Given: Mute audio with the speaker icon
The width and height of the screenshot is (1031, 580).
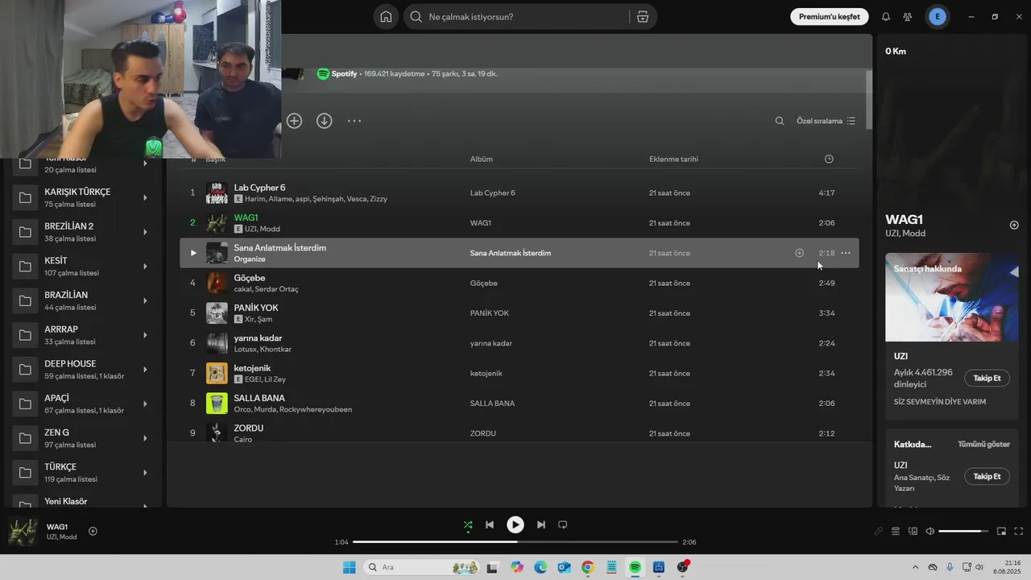Looking at the screenshot, I should 930,532.
